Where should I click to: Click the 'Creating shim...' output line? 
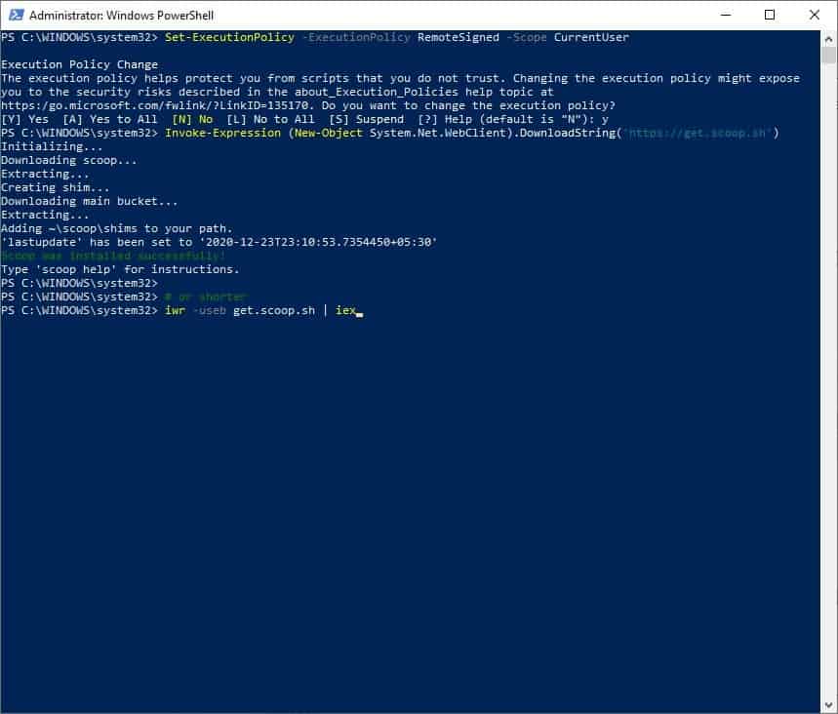(x=55, y=187)
